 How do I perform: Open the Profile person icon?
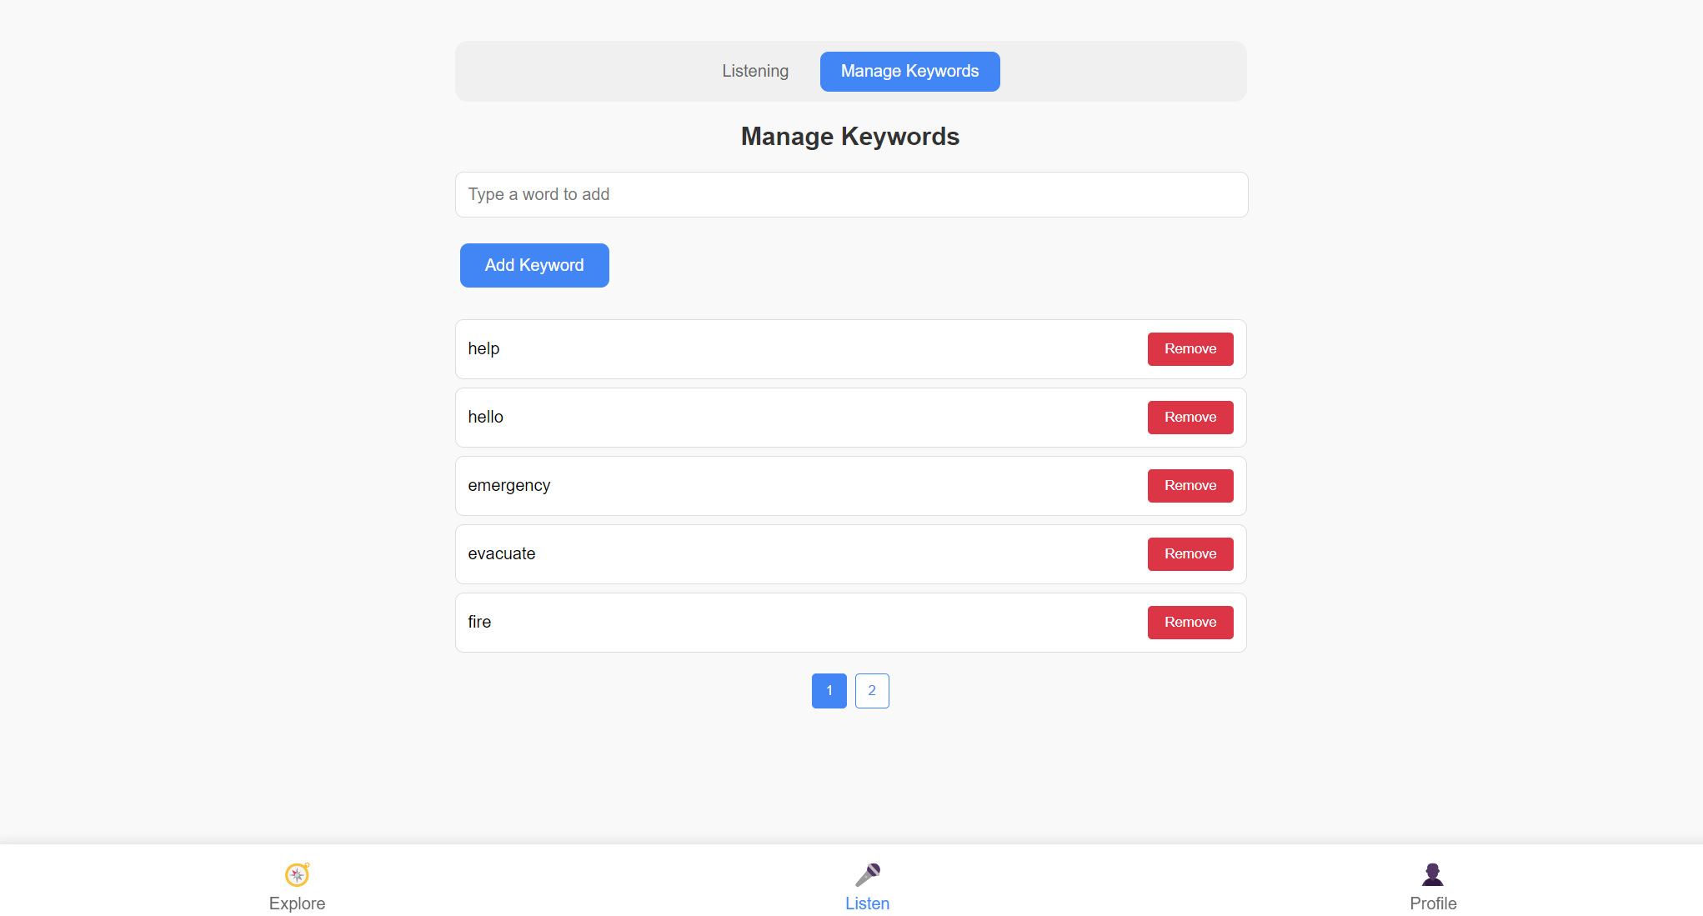tap(1432, 874)
